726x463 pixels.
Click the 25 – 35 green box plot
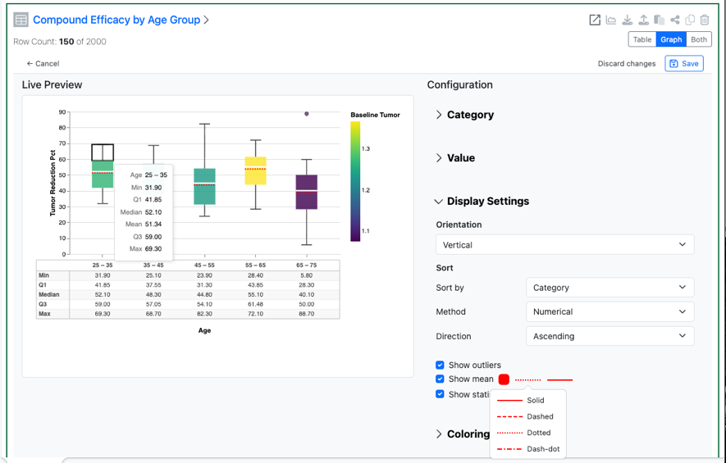point(103,175)
